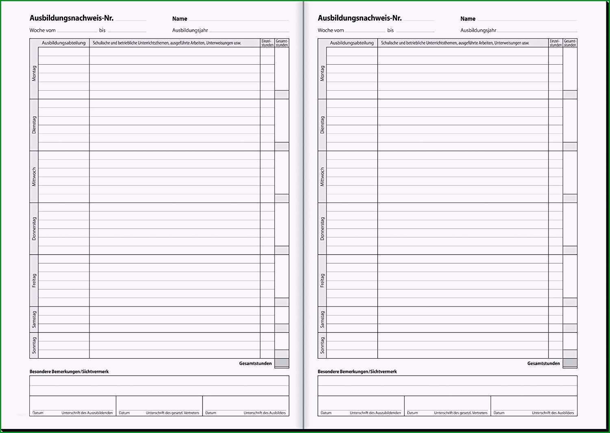Click Besondere Bemerkungen/Sichtvermerk heading on left page

(69, 372)
